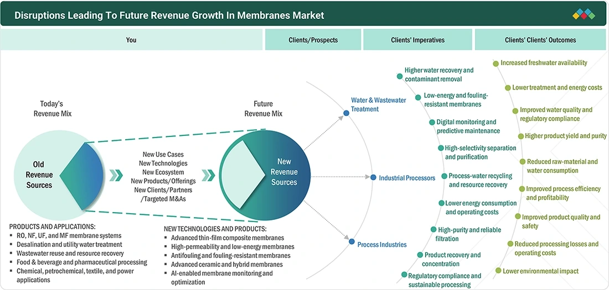Click teal dot next to Lower energy consumption
This screenshot has height=290, width=609.
(441, 203)
